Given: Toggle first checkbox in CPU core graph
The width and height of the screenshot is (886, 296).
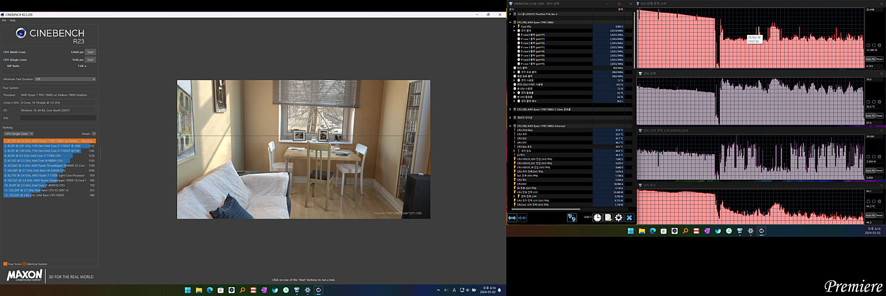Looking at the screenshot, I should pos(868,102).
